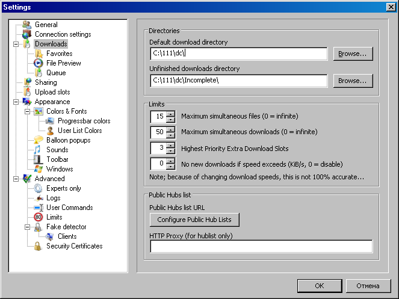Click the User List Colors person icon

pos(50,131)
